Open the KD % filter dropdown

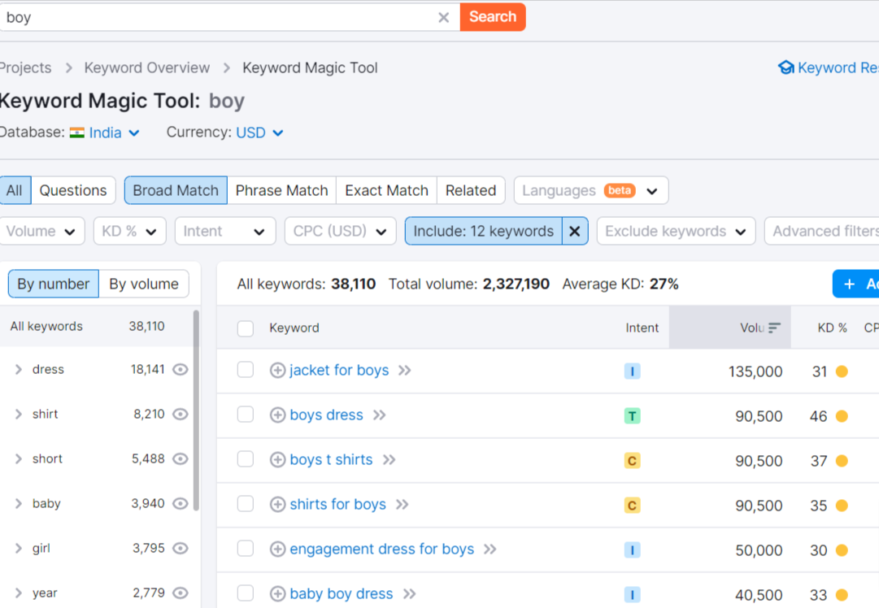(x=129, y=231)
